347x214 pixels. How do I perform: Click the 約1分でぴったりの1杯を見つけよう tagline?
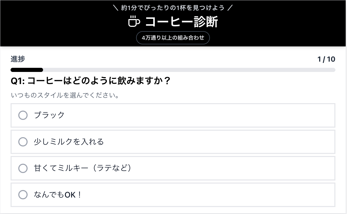coord(173,8)
